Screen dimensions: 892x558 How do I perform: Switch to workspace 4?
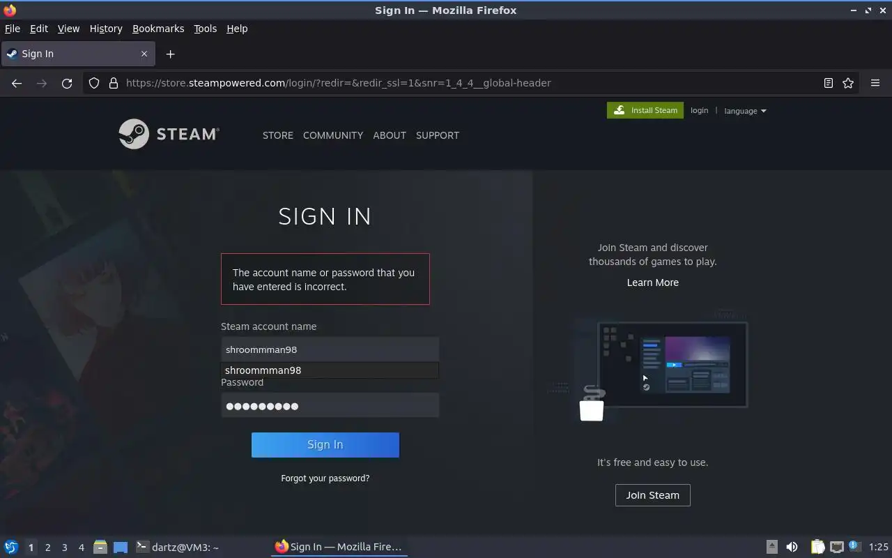coord(81,548)
